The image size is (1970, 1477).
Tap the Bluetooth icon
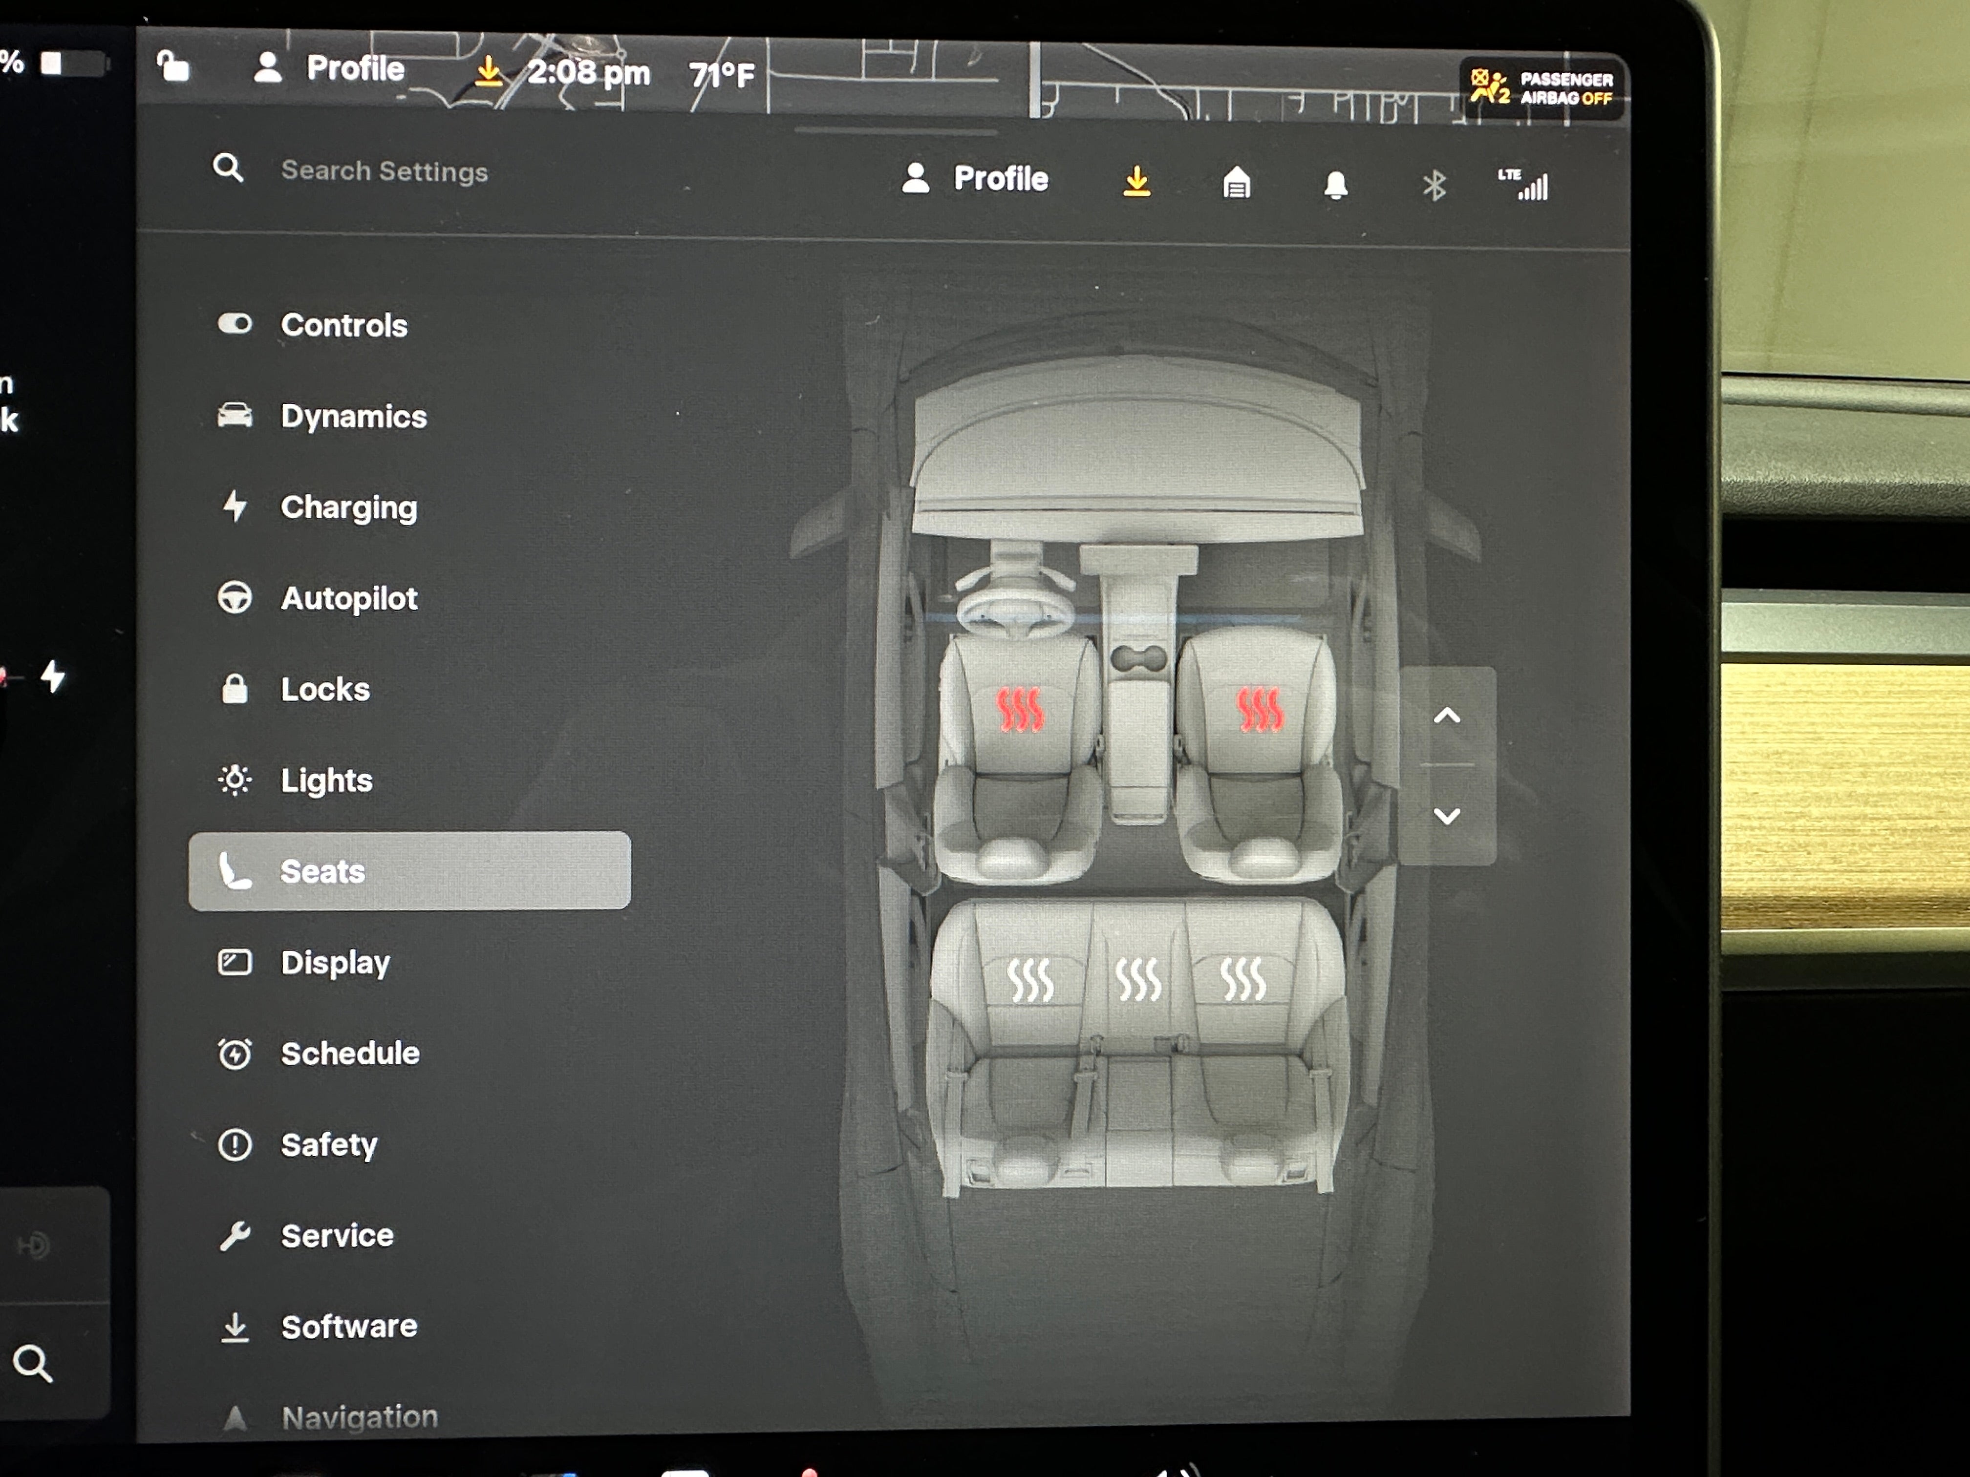click(1434, 186)
